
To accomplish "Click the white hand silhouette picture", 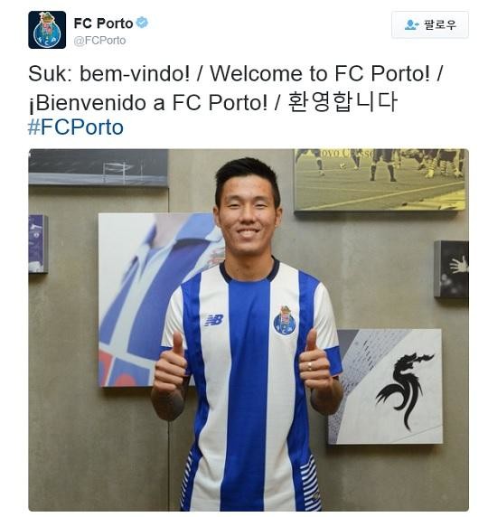I will click(451, 269).
